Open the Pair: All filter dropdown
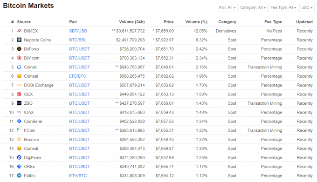Screen dimensions: 317x182 [x=227, y=7]
